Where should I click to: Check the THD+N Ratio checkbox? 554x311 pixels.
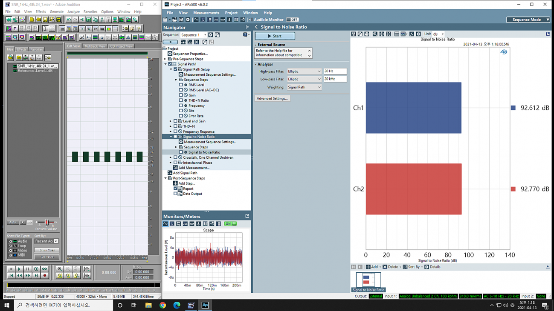point(181,100)
